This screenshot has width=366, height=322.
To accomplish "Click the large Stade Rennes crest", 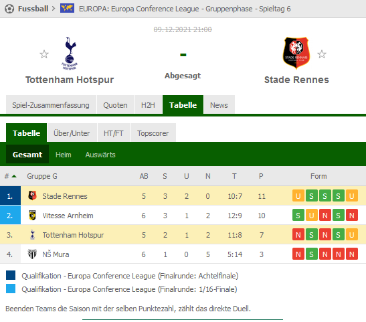I will [296, 53].
